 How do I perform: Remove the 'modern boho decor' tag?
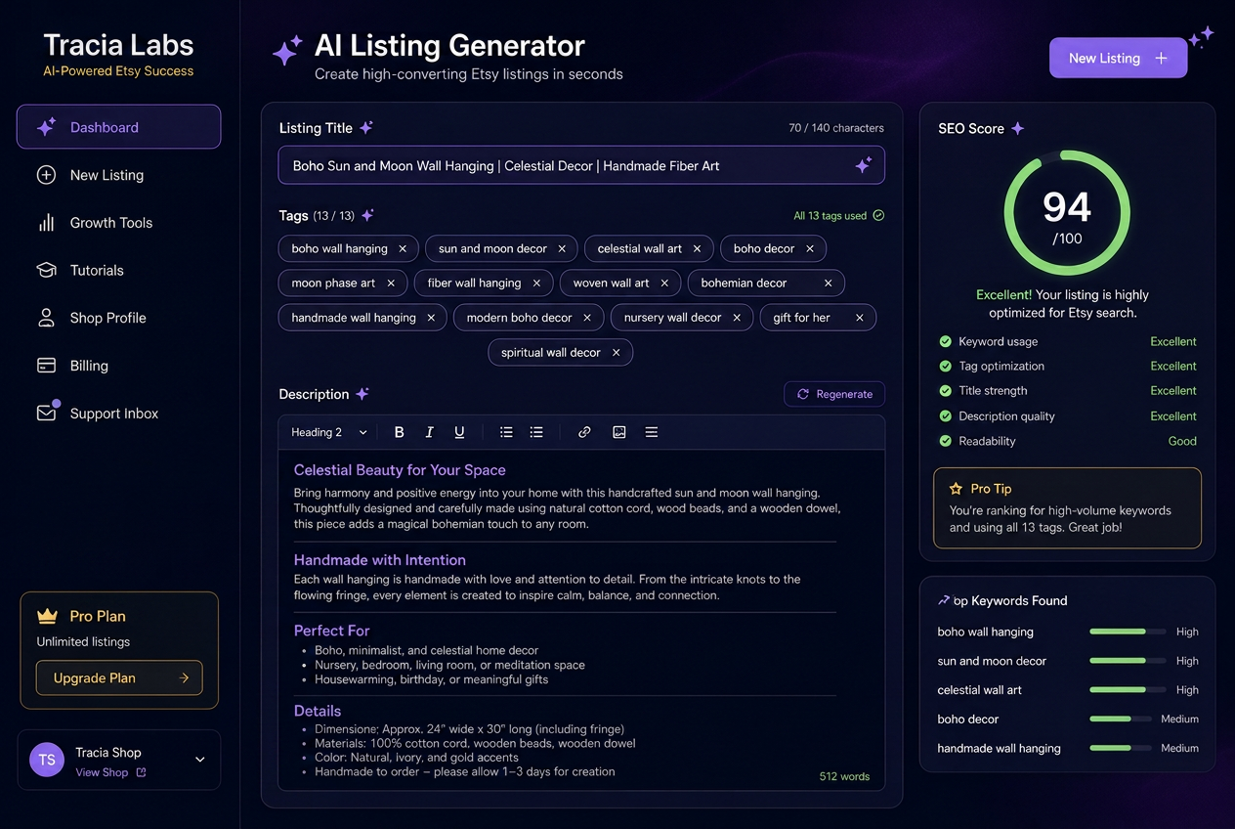coord(587,318)
